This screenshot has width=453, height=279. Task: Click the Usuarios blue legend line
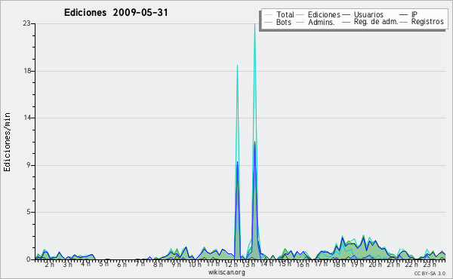(346, 15)
